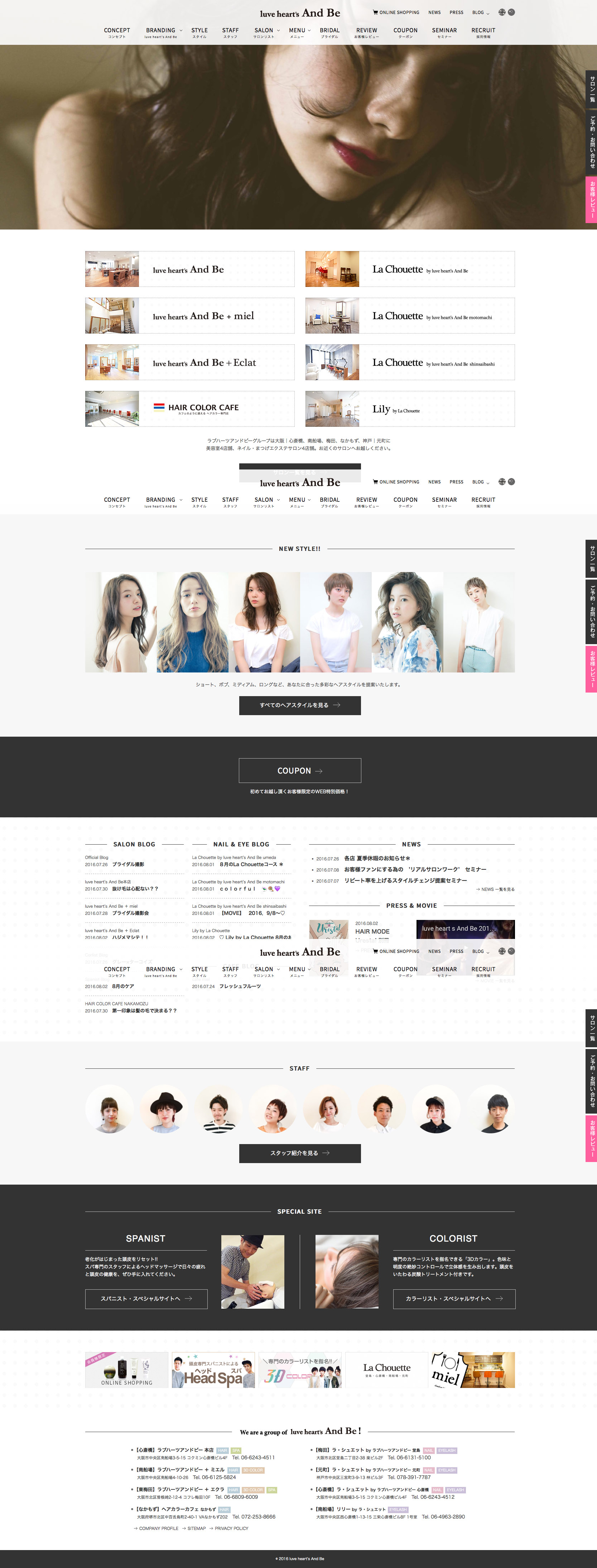Open the Lily by La Chouette salon card
The height and width of the screenshot is (1568, 597).
click(410, 408)
